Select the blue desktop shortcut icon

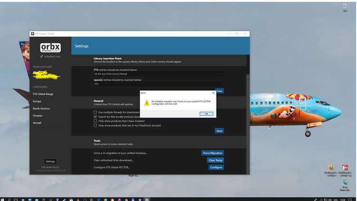pos(345,185)
